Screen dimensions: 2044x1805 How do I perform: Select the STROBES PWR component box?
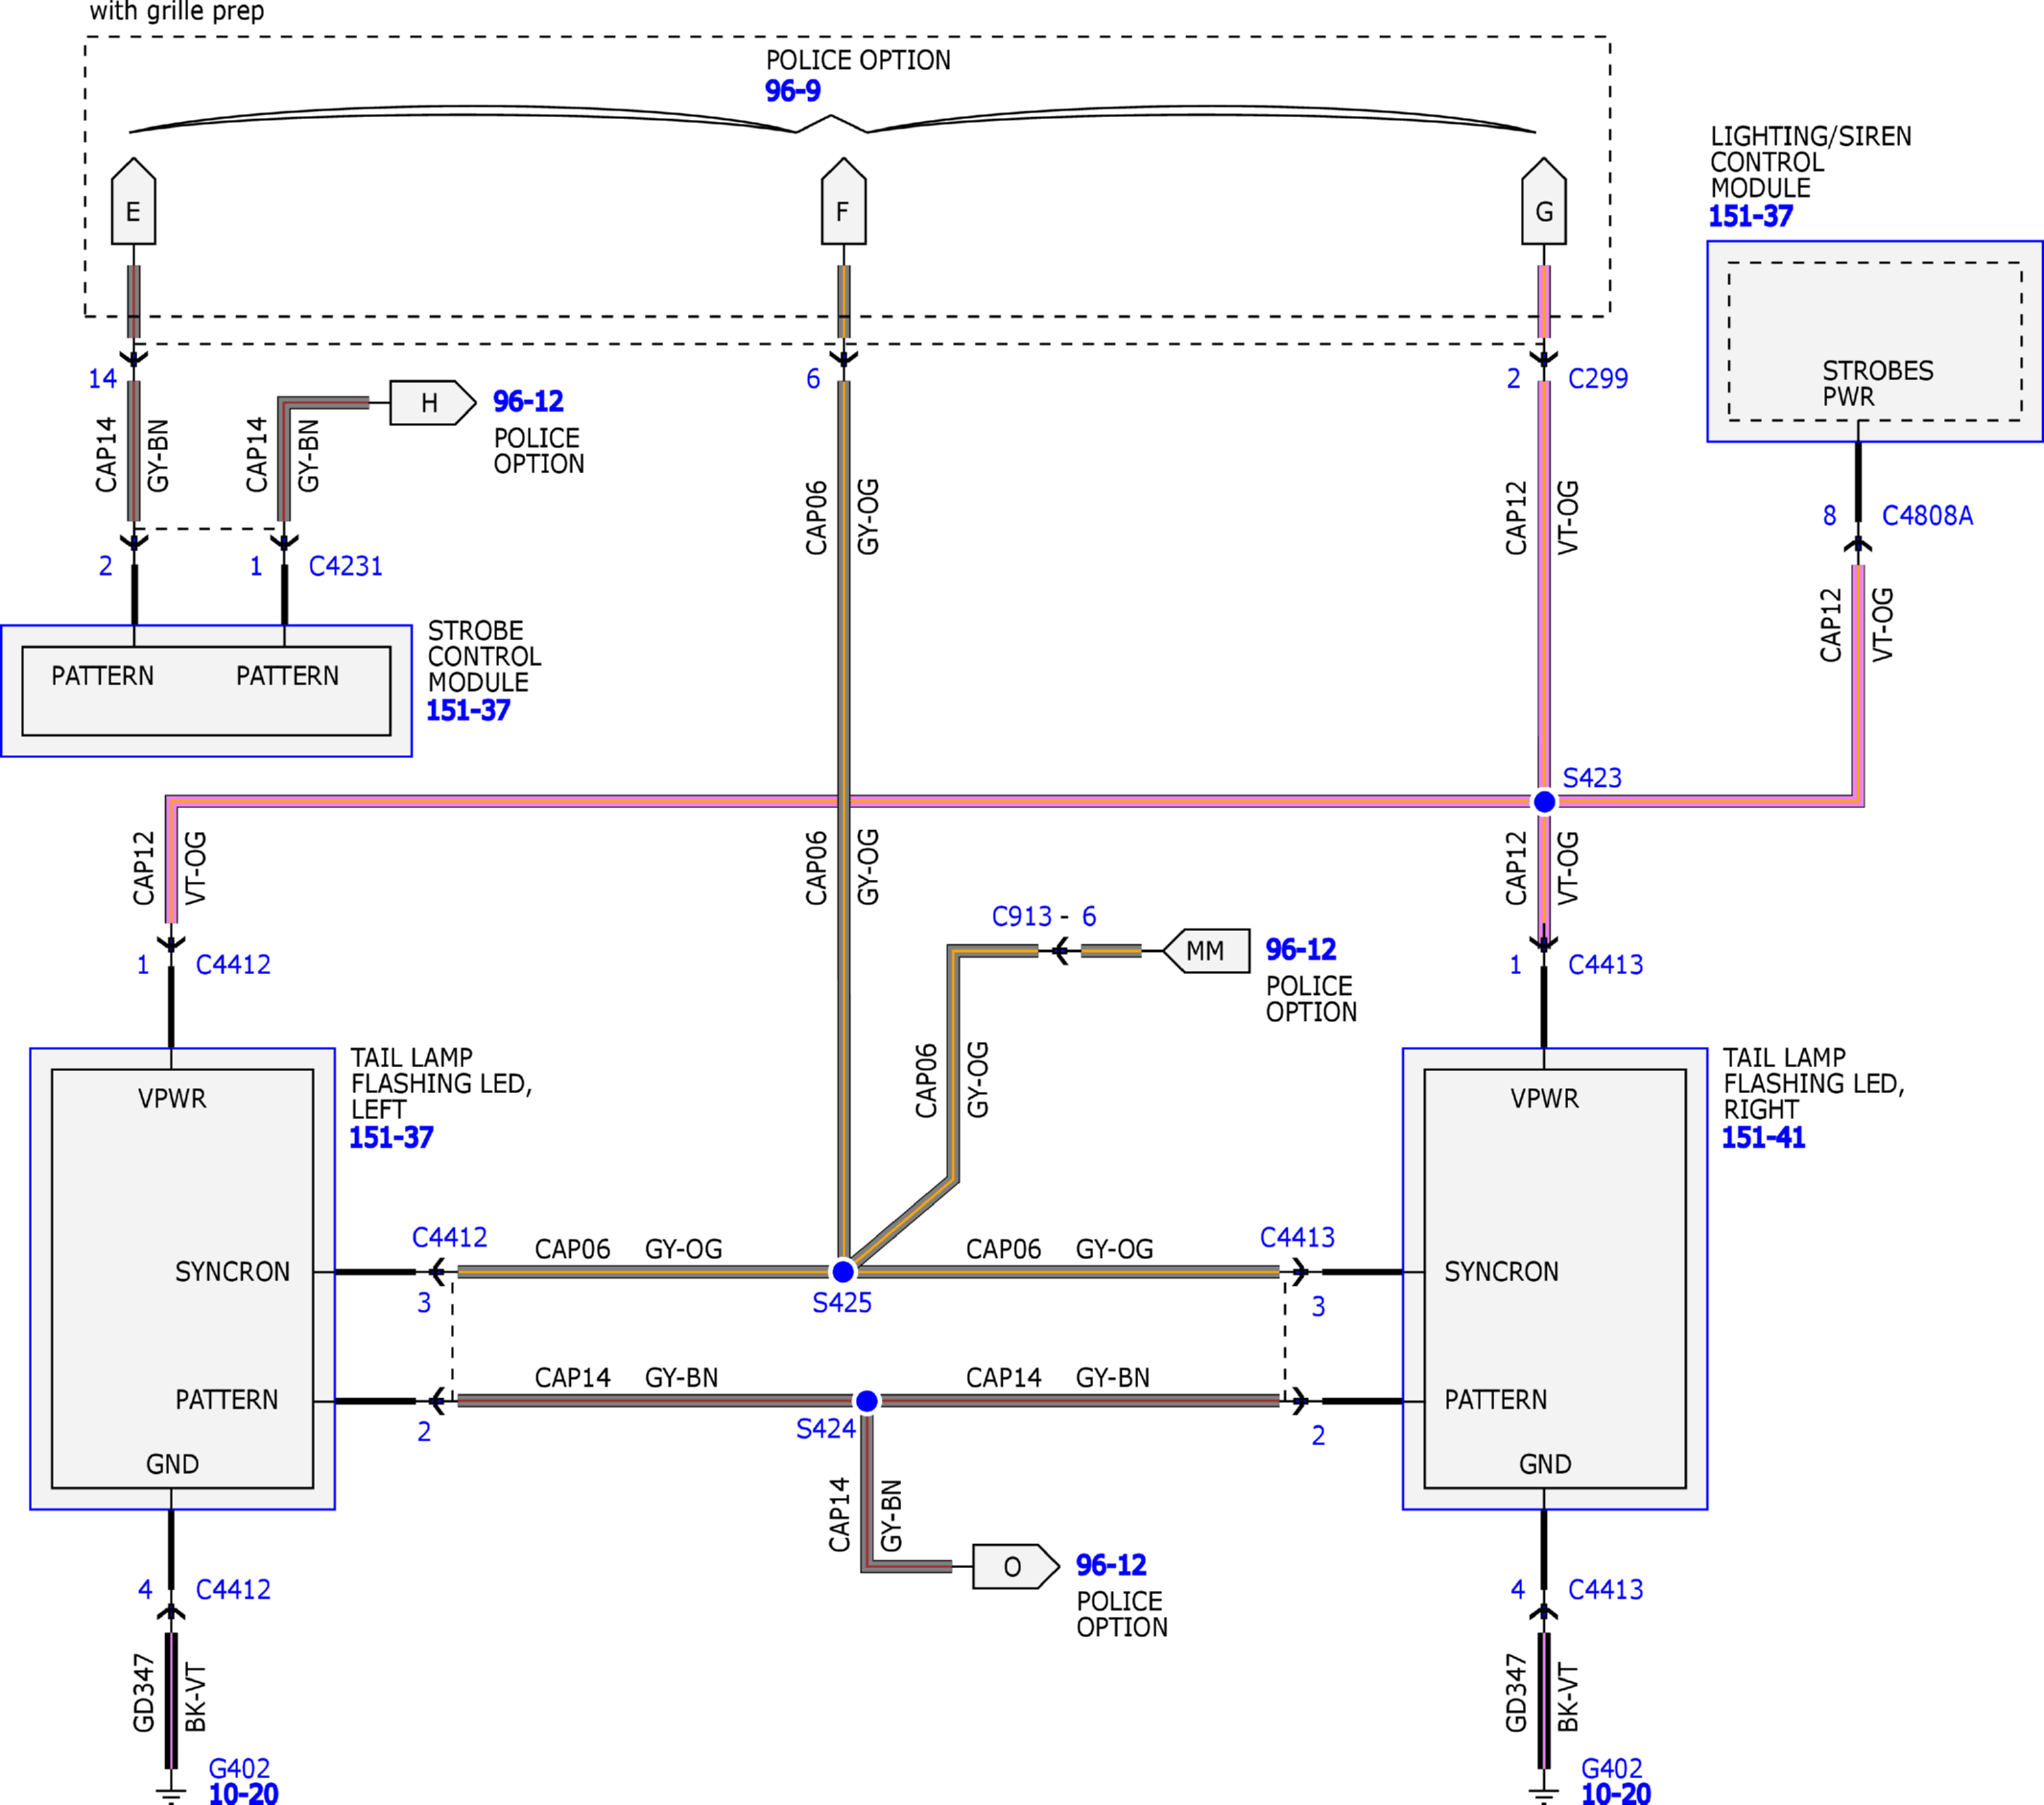1875,341
